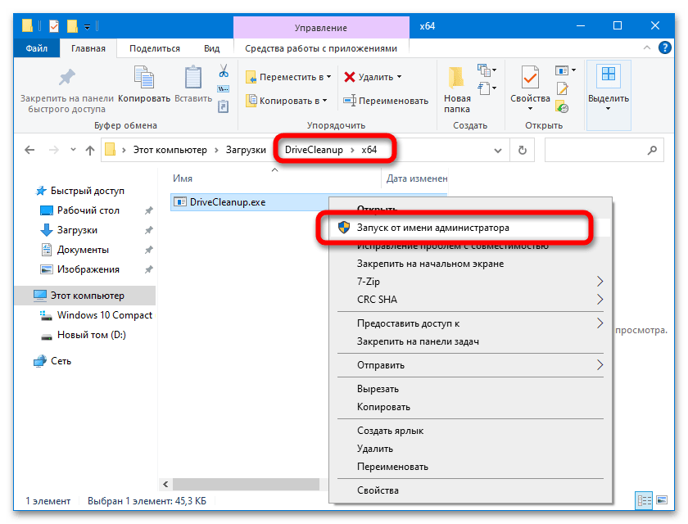The image size is (688, 524).
Task: Click the New folder icon in the title bar
Action: [x=72, y=26]
